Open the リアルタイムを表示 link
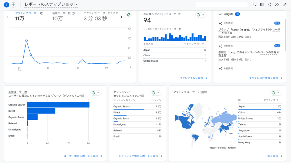This screenshot has width=291, height=163. click(193, 78)
